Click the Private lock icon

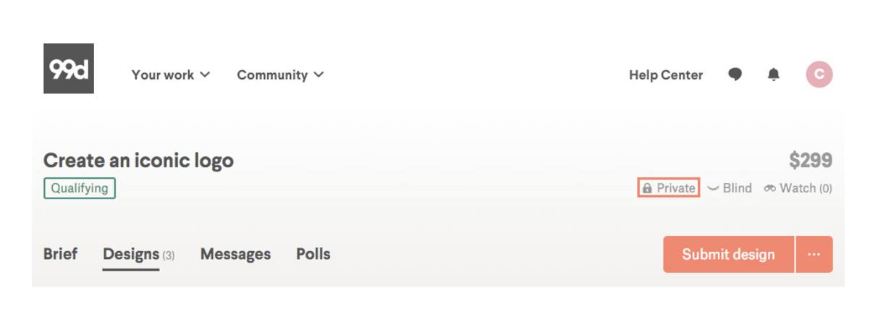[647, 188]
